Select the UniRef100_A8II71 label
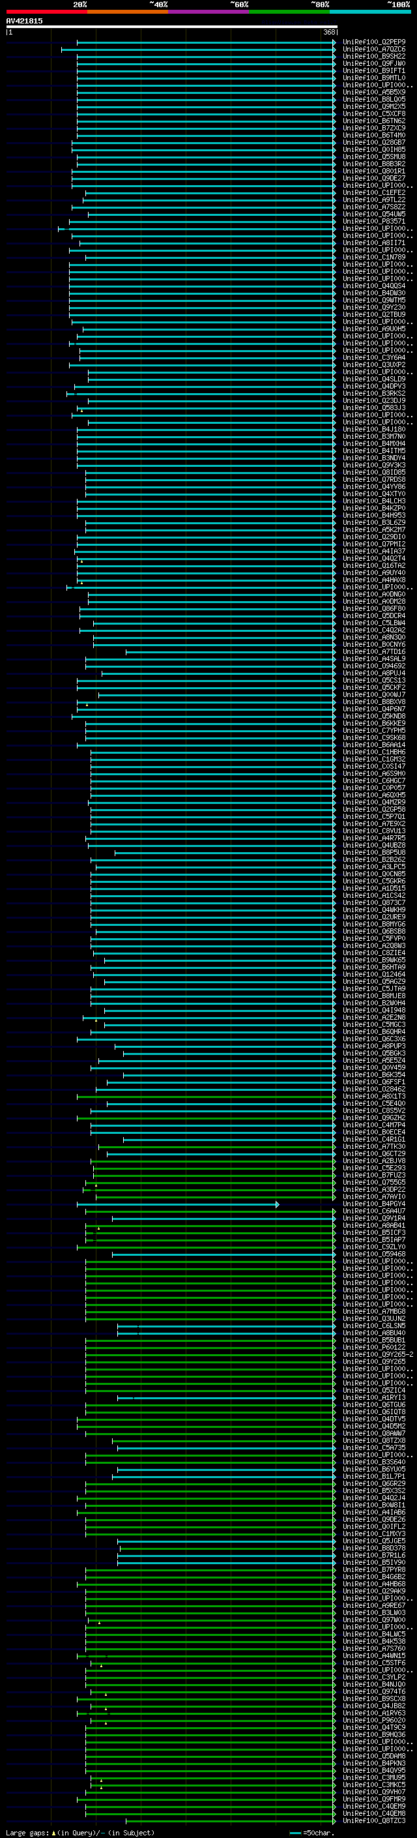This screenshot has height=1838, width=417. (x=374, y=243)
